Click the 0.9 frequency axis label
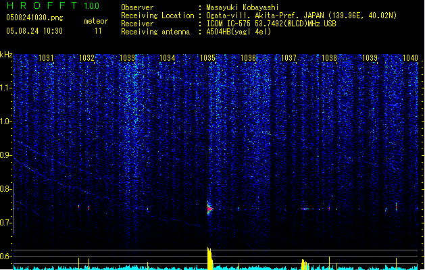The width and height of the screenshot is (425, 270). [x=5, y=155]
